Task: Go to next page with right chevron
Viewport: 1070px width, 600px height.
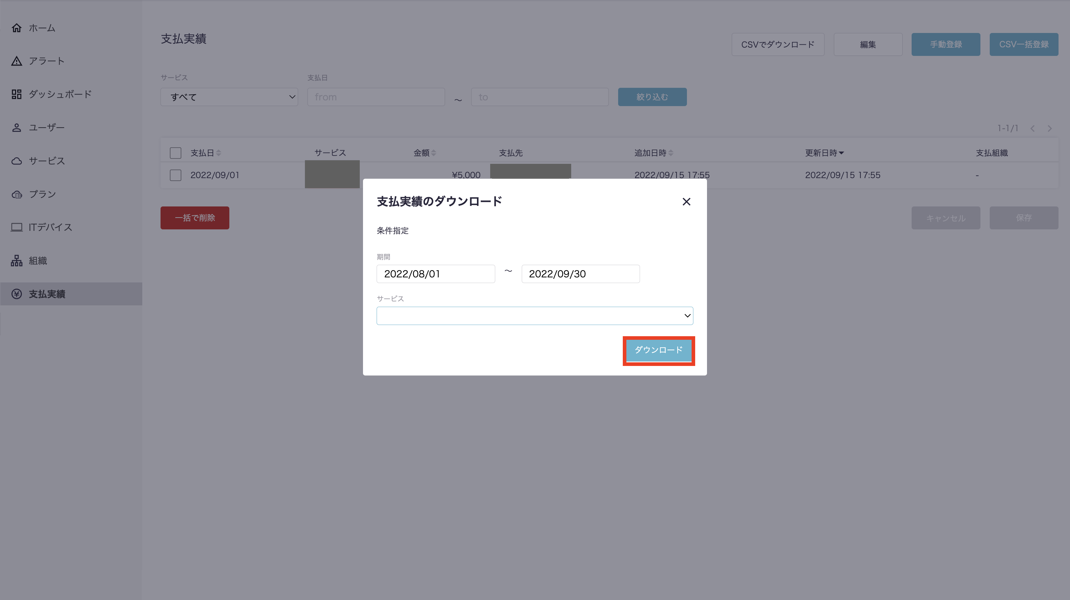Action: [1050, 128]
